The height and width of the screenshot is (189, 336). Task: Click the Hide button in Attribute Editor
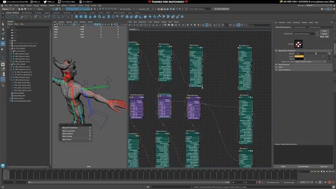[x=327, y=37]
